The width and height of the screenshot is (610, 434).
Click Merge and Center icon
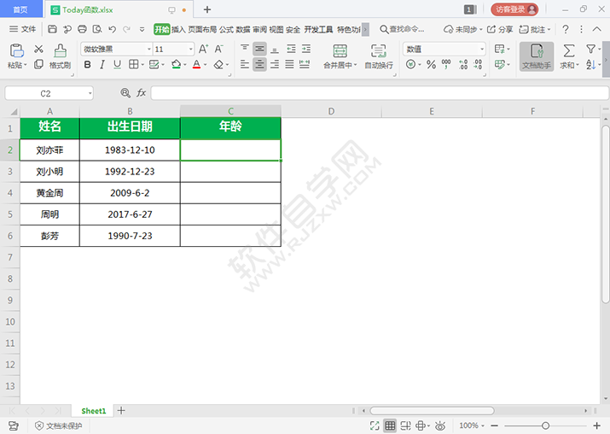coord(340,51)
